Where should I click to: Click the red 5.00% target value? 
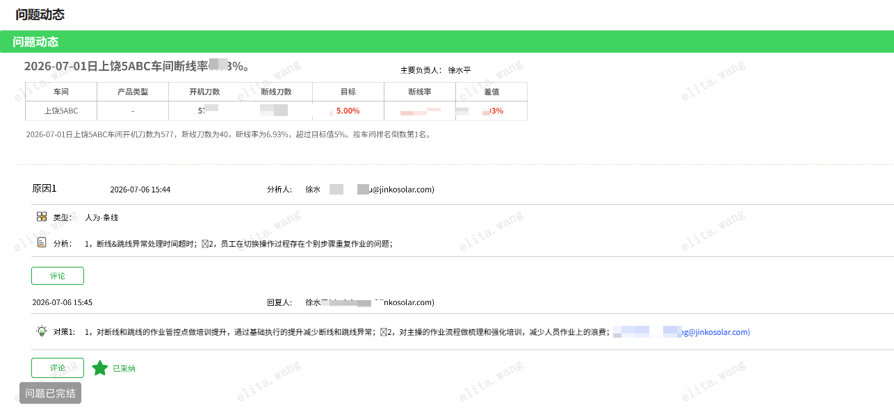click(348, 111)
